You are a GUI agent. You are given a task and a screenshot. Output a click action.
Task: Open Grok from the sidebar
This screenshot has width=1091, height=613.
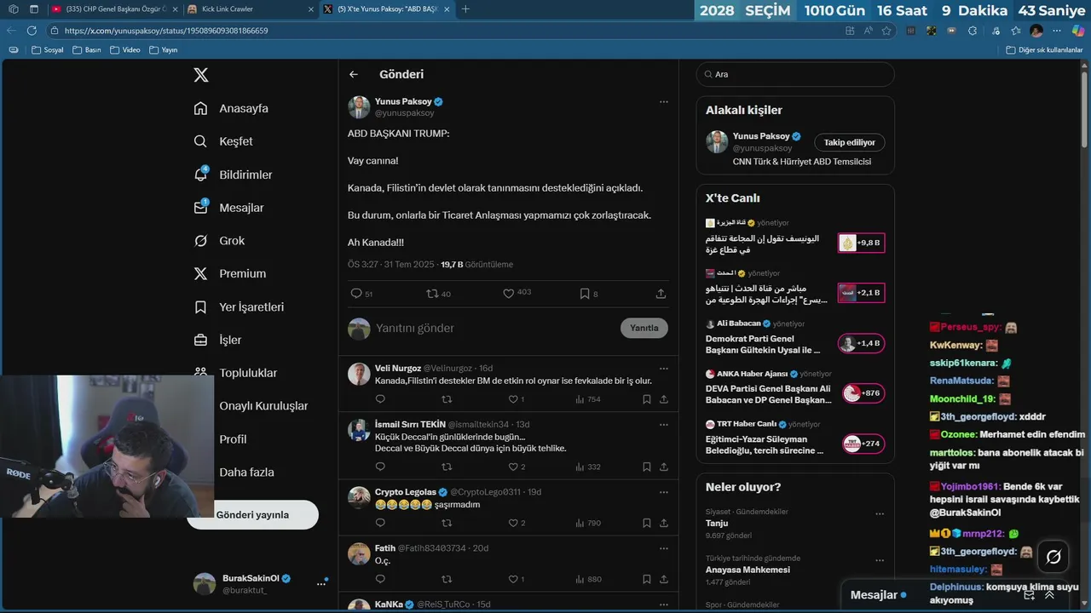pos(231,241)
